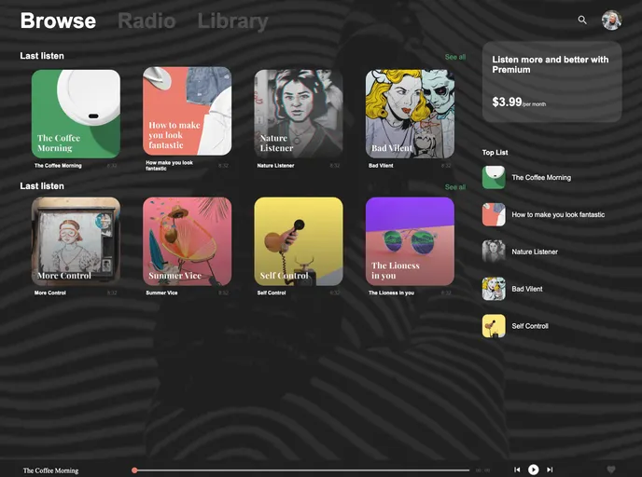The image size is (642, 477).
Task: Play the current track
Action: pos(533,470)
